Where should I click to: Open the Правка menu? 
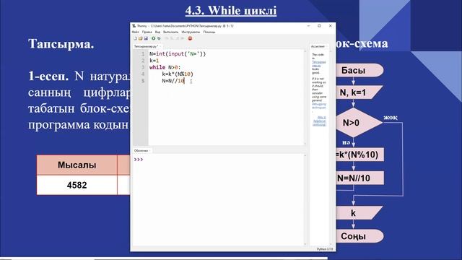click(x=147, y=32)
